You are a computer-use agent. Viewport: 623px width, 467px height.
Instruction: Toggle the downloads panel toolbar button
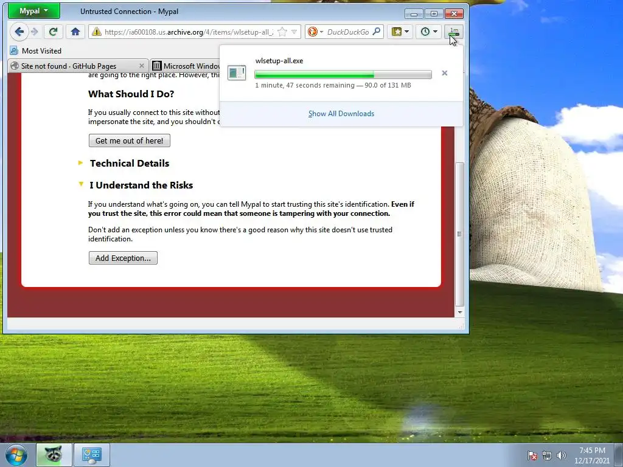click(454, 32)
